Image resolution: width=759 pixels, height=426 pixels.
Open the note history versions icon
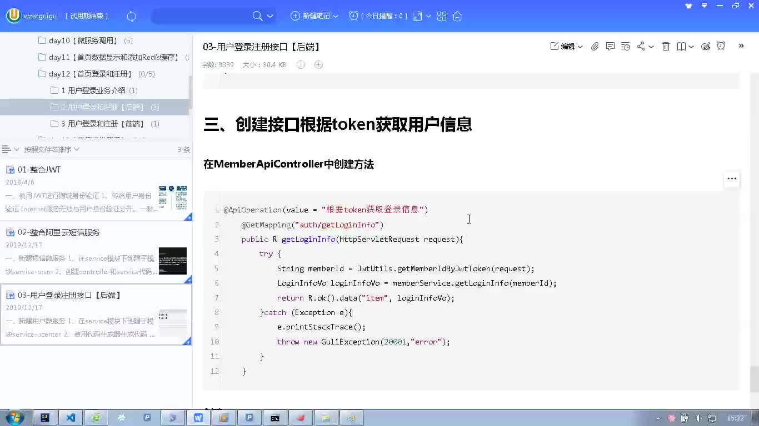point(626,47)
